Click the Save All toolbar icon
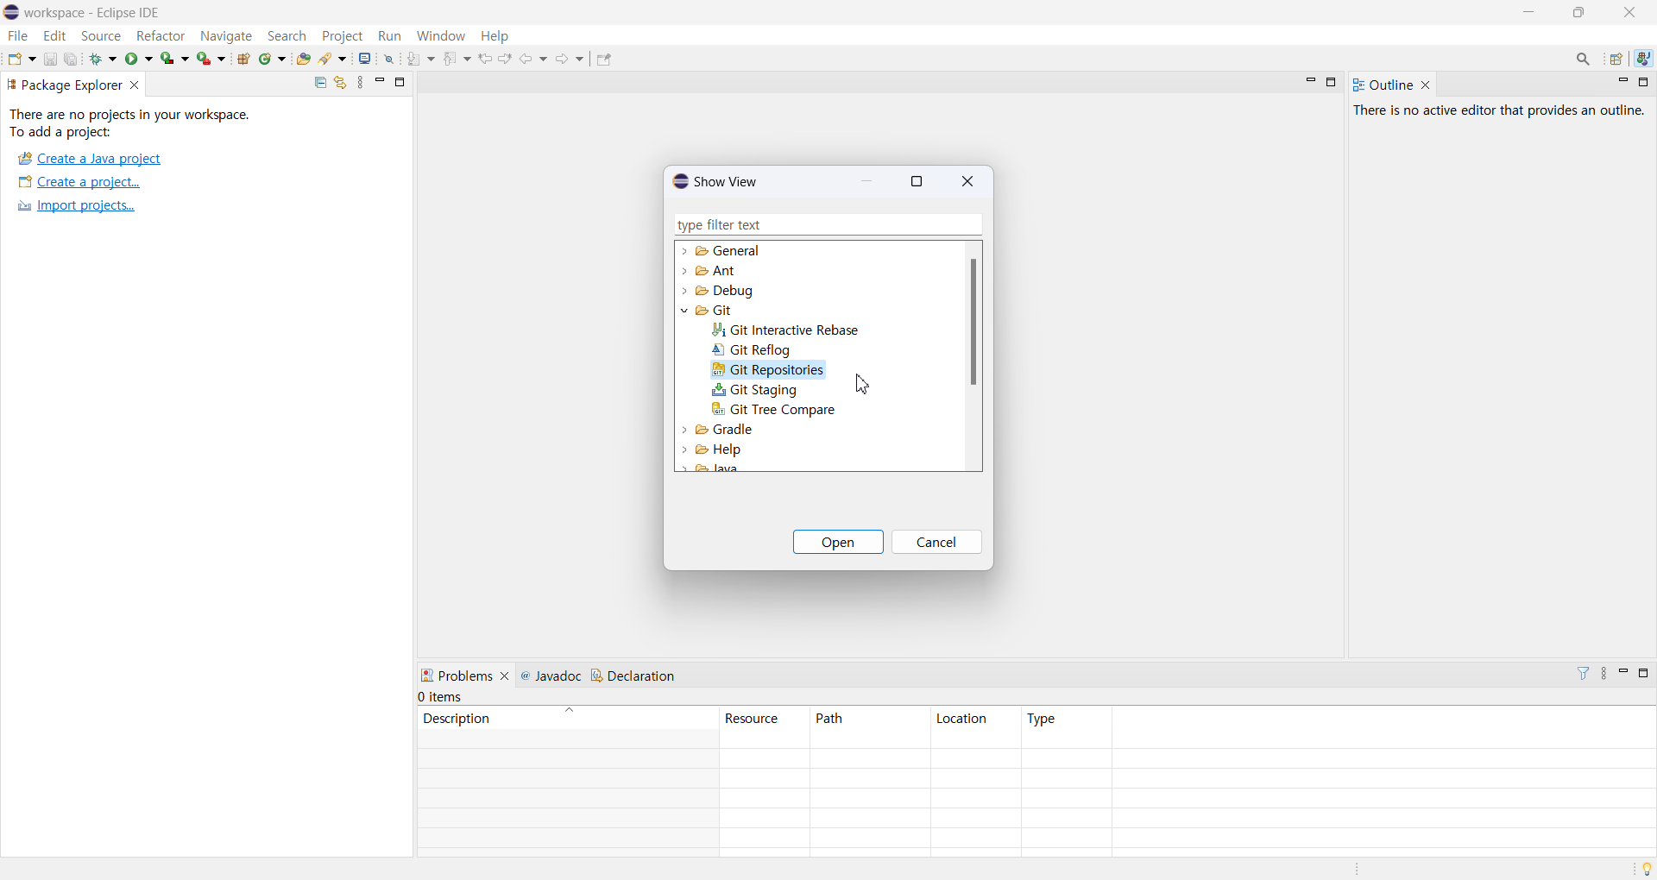This screenshot has height=880, width=1657. click(72, 60)
